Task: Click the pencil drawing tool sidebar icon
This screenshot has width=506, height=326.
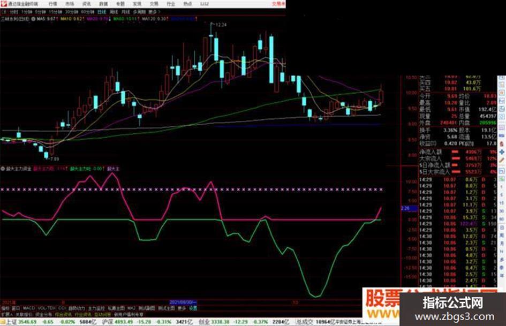Action: (x=502, y=160)
